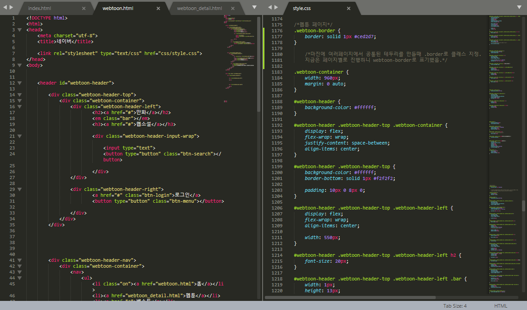Close the style.css tab
The height and width of the screenshot is (310, 527).
[x=348, y=8]
